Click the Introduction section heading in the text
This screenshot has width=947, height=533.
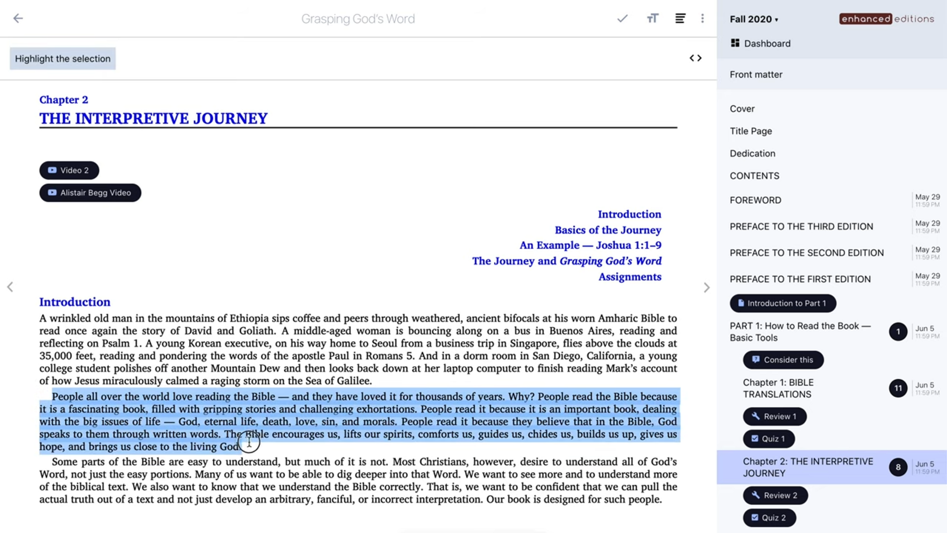(x=75, y=302)
